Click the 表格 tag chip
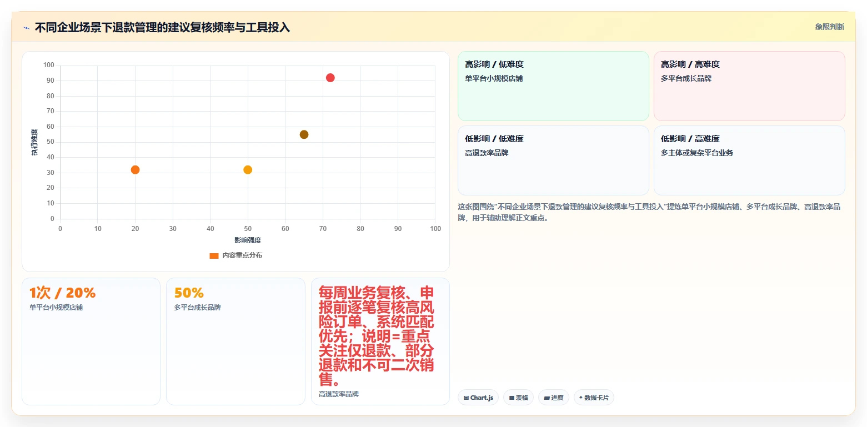This screenshot has width=867, height=427. 518,398
